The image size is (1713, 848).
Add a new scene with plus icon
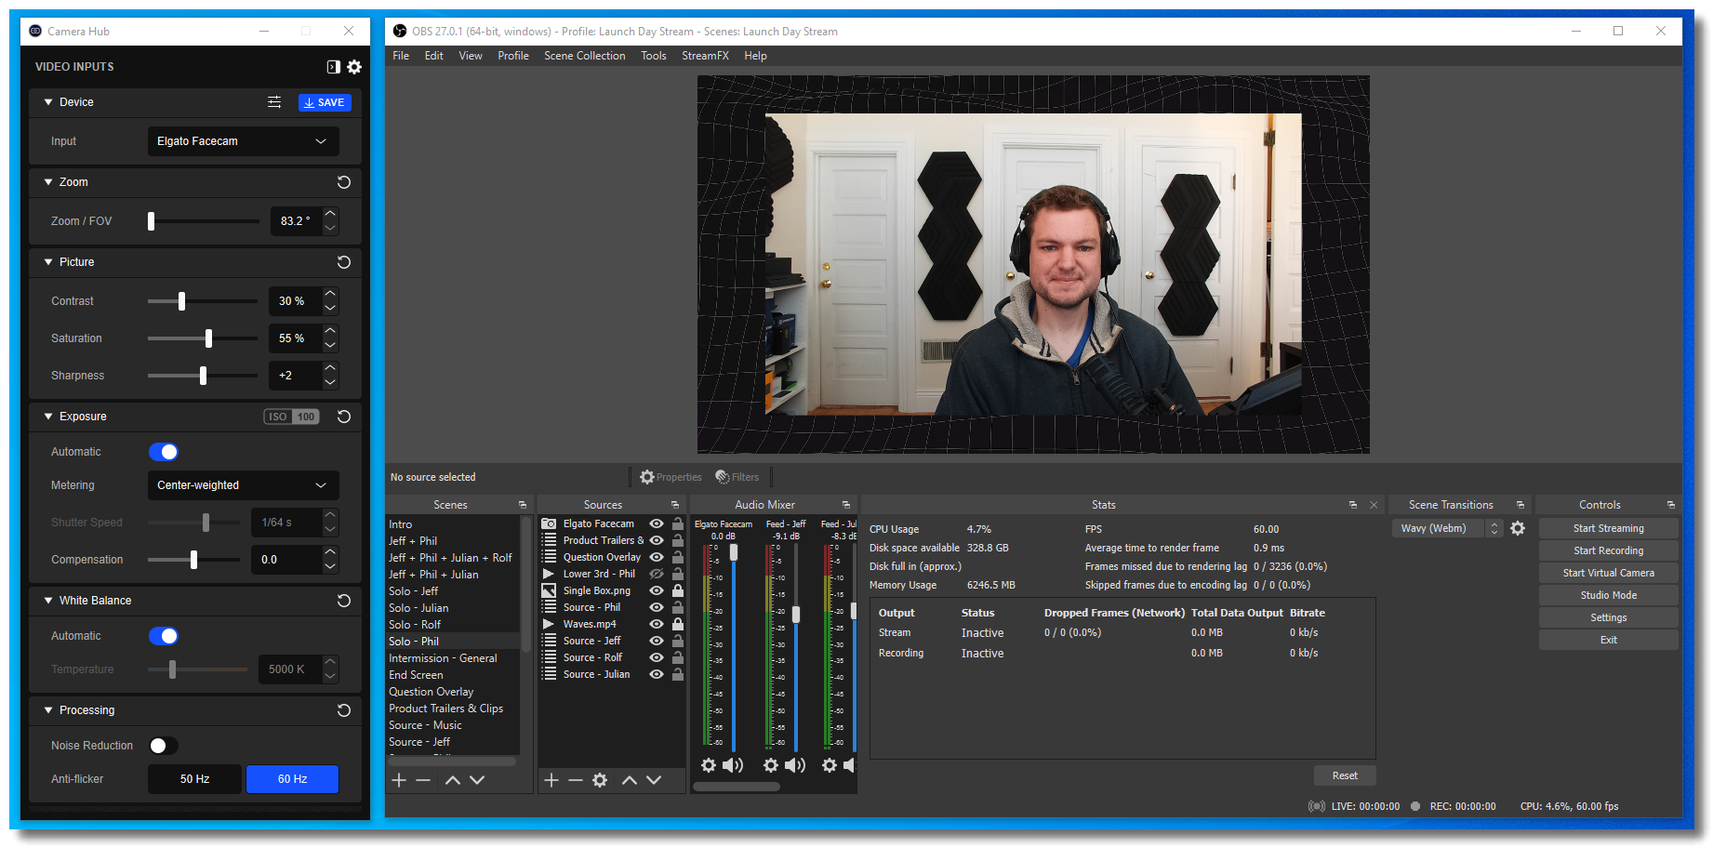399,780
